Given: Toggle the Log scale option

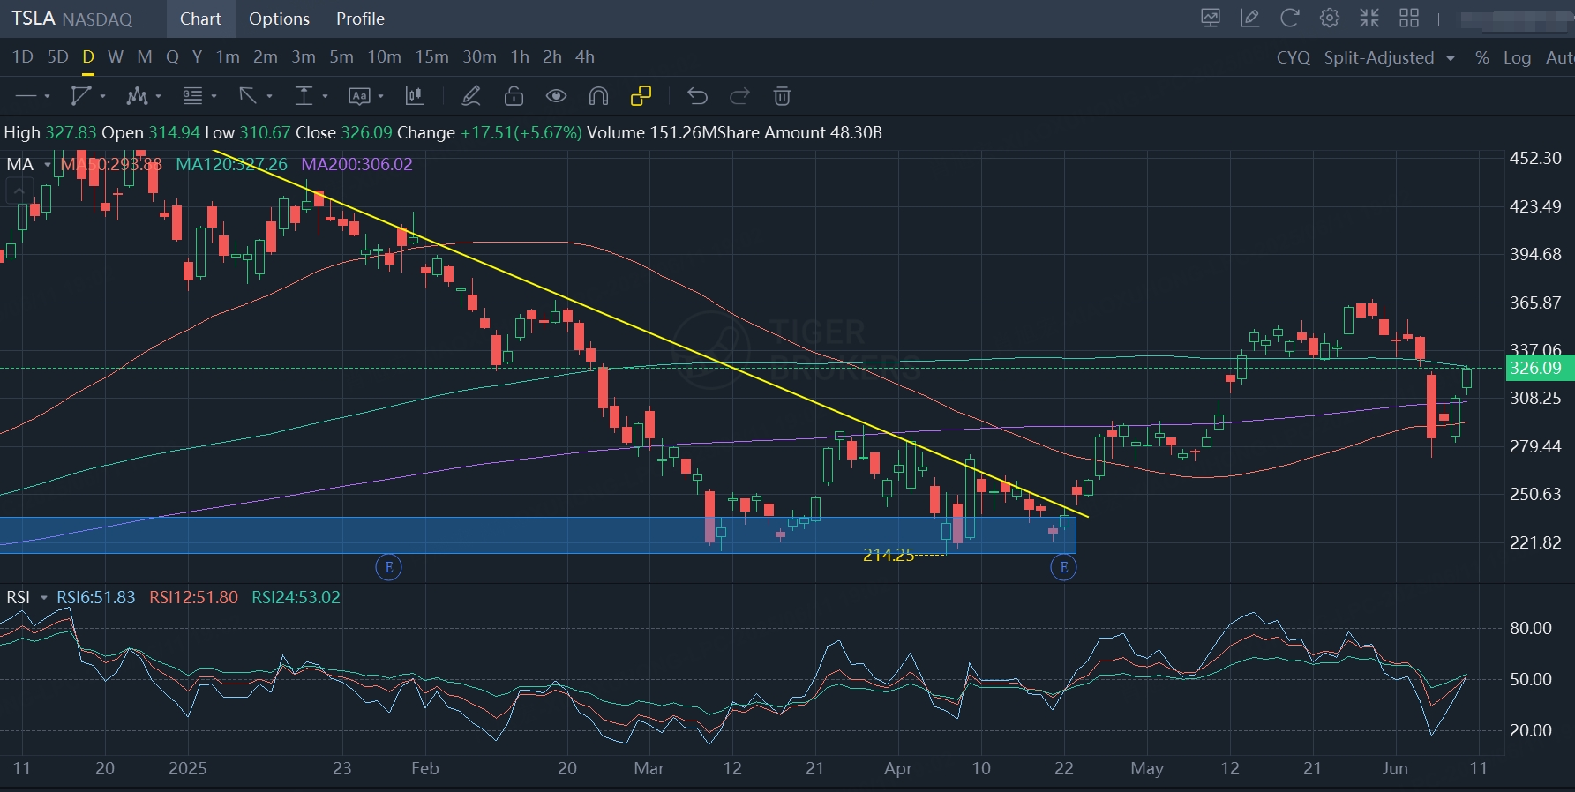Looking at the screenshot, I should click(1517, 57).
